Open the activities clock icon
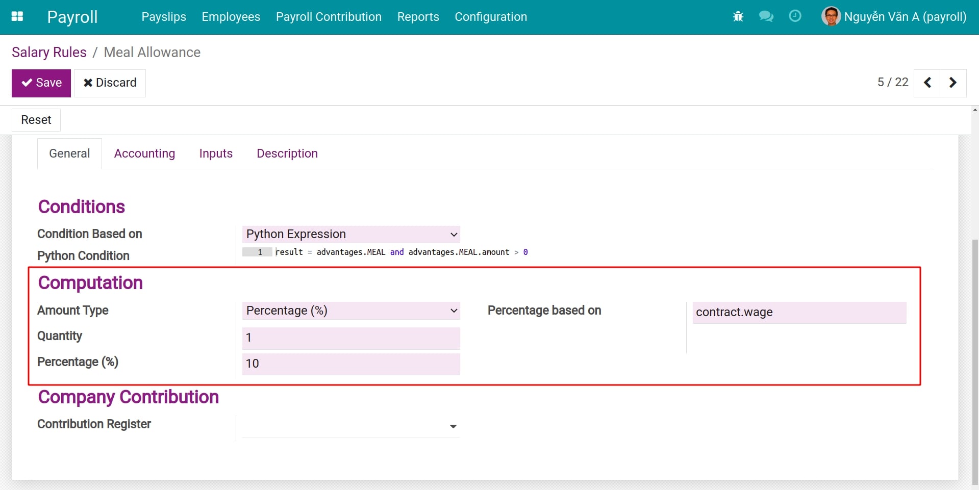This screenshot has width=979, height=490. 795,16
